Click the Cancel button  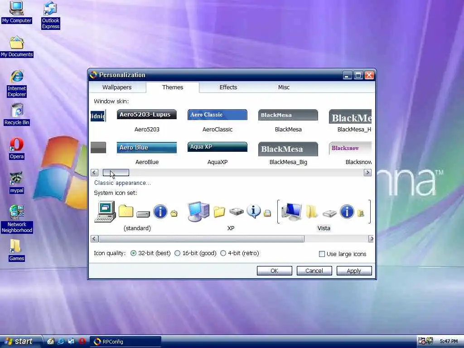coord(314,271)
